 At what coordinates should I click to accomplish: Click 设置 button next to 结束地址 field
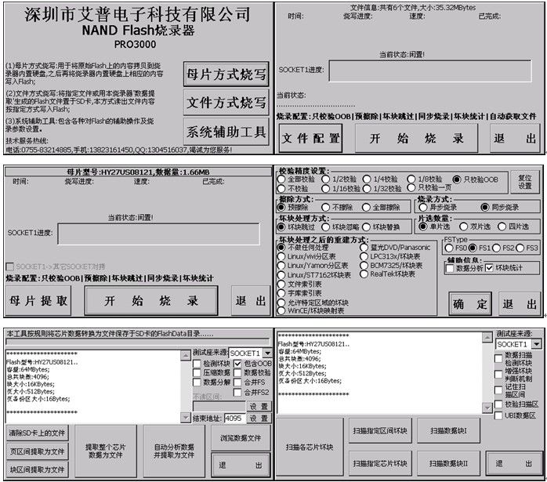point(259,418)
